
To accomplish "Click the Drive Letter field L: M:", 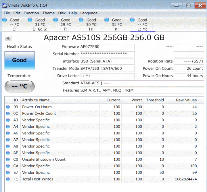I will 107,76.
